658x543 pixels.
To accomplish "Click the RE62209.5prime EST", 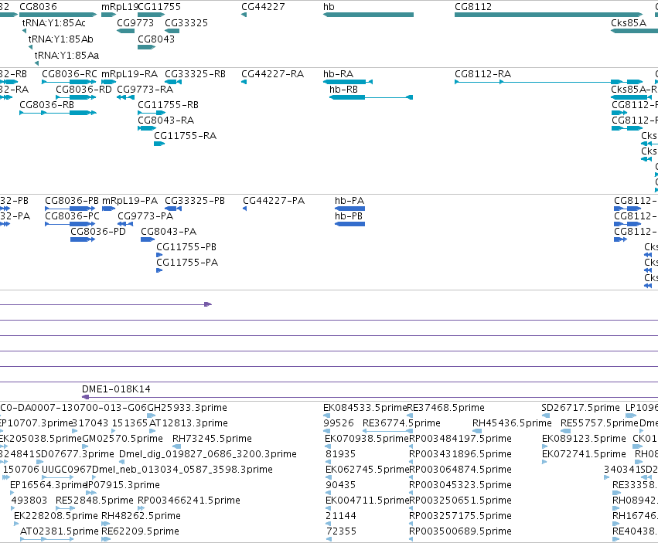I will pos(106,540).
